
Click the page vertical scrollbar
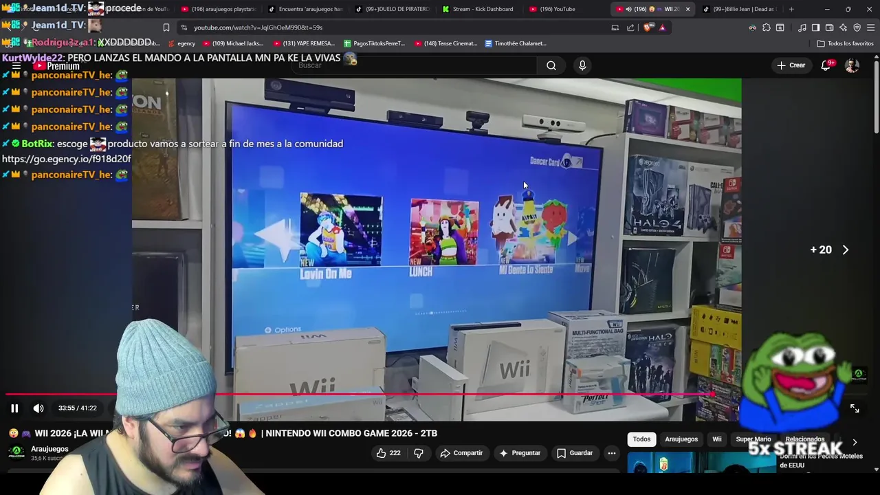coord(876,96)
